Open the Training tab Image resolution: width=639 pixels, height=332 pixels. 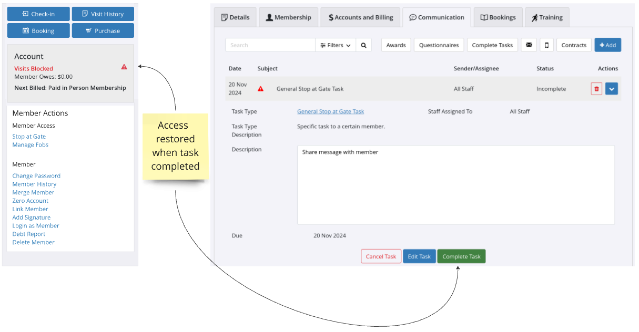point(546,17)
